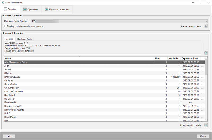Select the Cerberus license row
The image size is (212, 140).
point(104,81)
